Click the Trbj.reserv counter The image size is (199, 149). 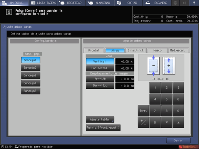point(148,21)
